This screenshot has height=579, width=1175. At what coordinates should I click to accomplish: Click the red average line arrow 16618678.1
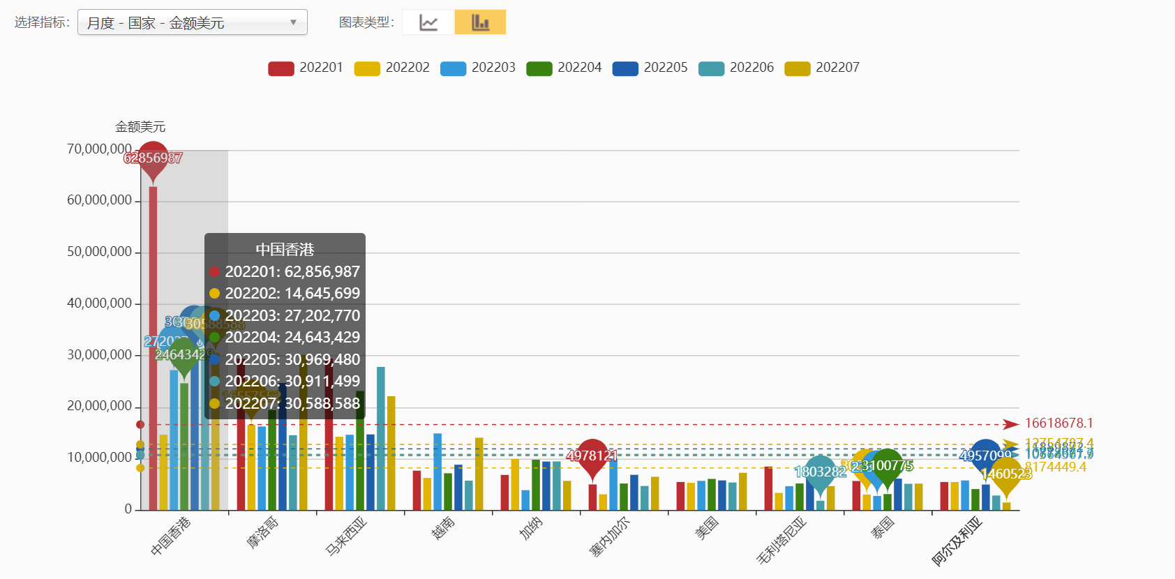click(x=1011, y=424)
